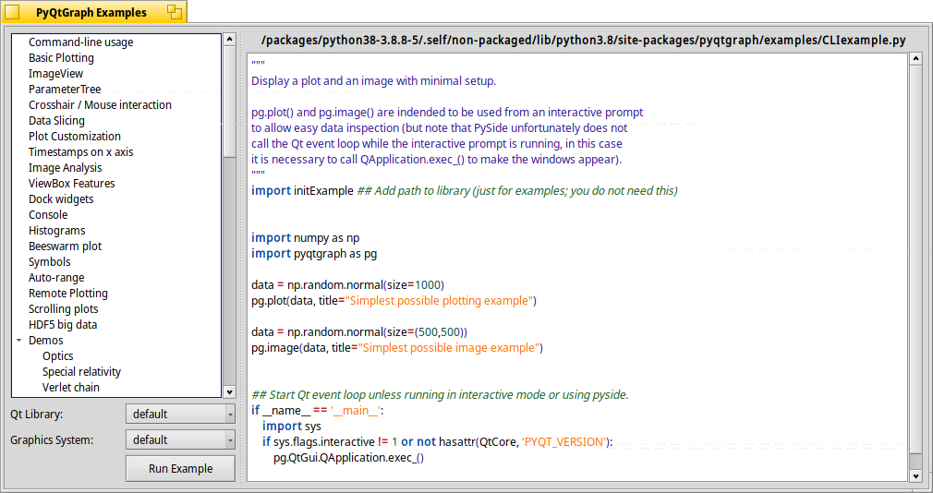Click the 'pg.QtGui.QApplication.exec_()' code line
This screenshot has height=493, width=933.
(x=348, y=457)
